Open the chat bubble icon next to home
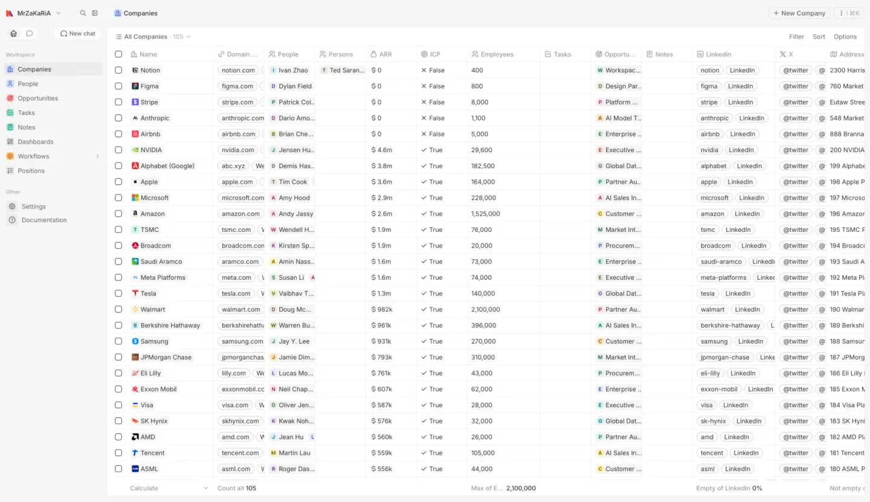This screenshot has height=502, width=870. (x=29, y=33)
